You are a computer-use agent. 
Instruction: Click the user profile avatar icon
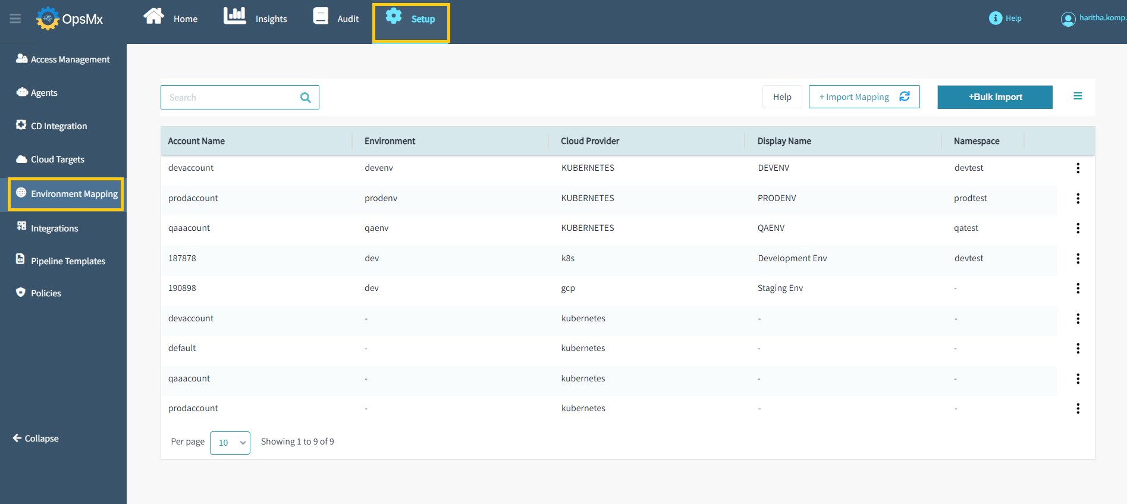click(x=1068, y=19)
